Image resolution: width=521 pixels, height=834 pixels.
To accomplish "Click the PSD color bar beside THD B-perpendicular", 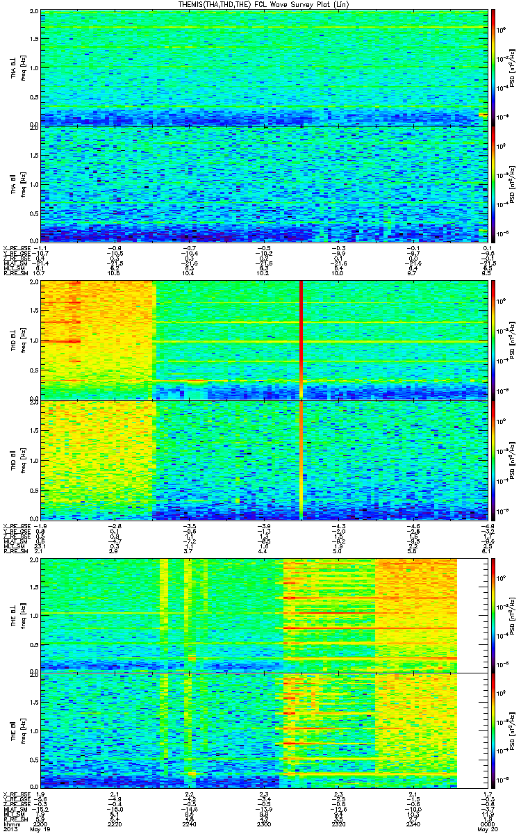I will pos(494,340).
